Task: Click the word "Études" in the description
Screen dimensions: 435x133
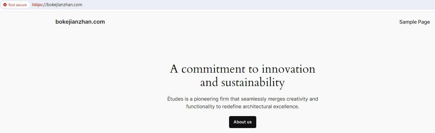Action: pyautogui.click(x=175, y=99)
